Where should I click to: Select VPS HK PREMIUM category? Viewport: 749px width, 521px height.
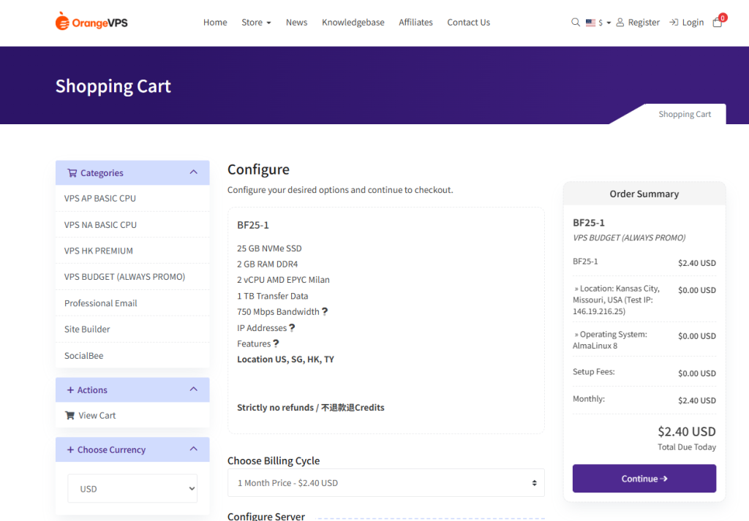click(x=99, y=251)
